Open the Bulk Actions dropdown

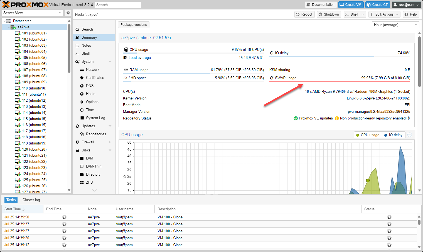pos(384,14)
